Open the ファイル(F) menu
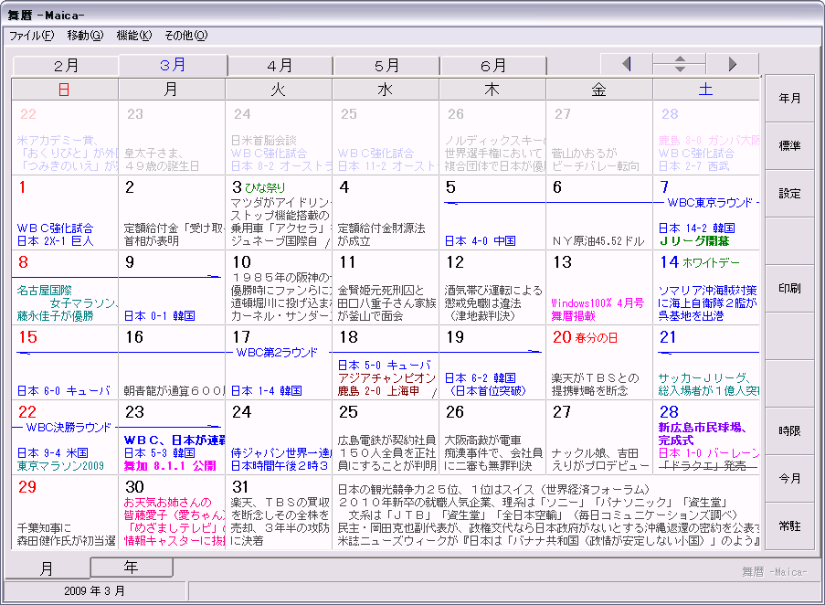 pos(31,36)
